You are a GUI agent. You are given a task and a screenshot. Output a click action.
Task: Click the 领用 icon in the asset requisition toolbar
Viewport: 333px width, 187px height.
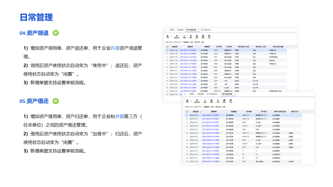coord(191,36)
